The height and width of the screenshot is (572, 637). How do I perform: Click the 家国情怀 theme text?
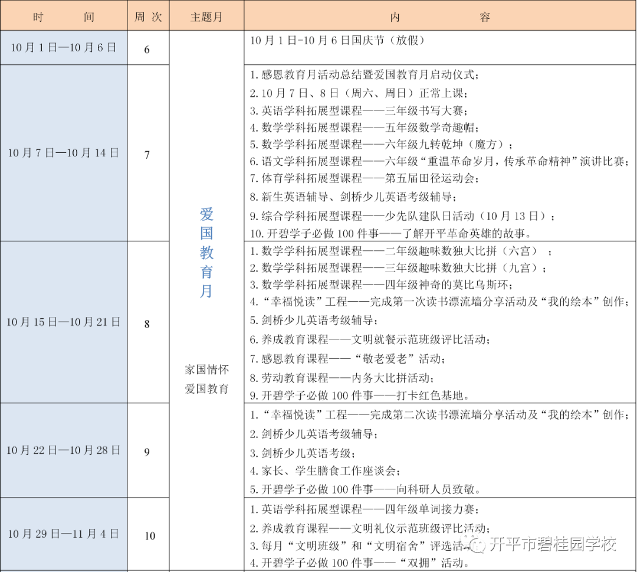coord(206,370)
